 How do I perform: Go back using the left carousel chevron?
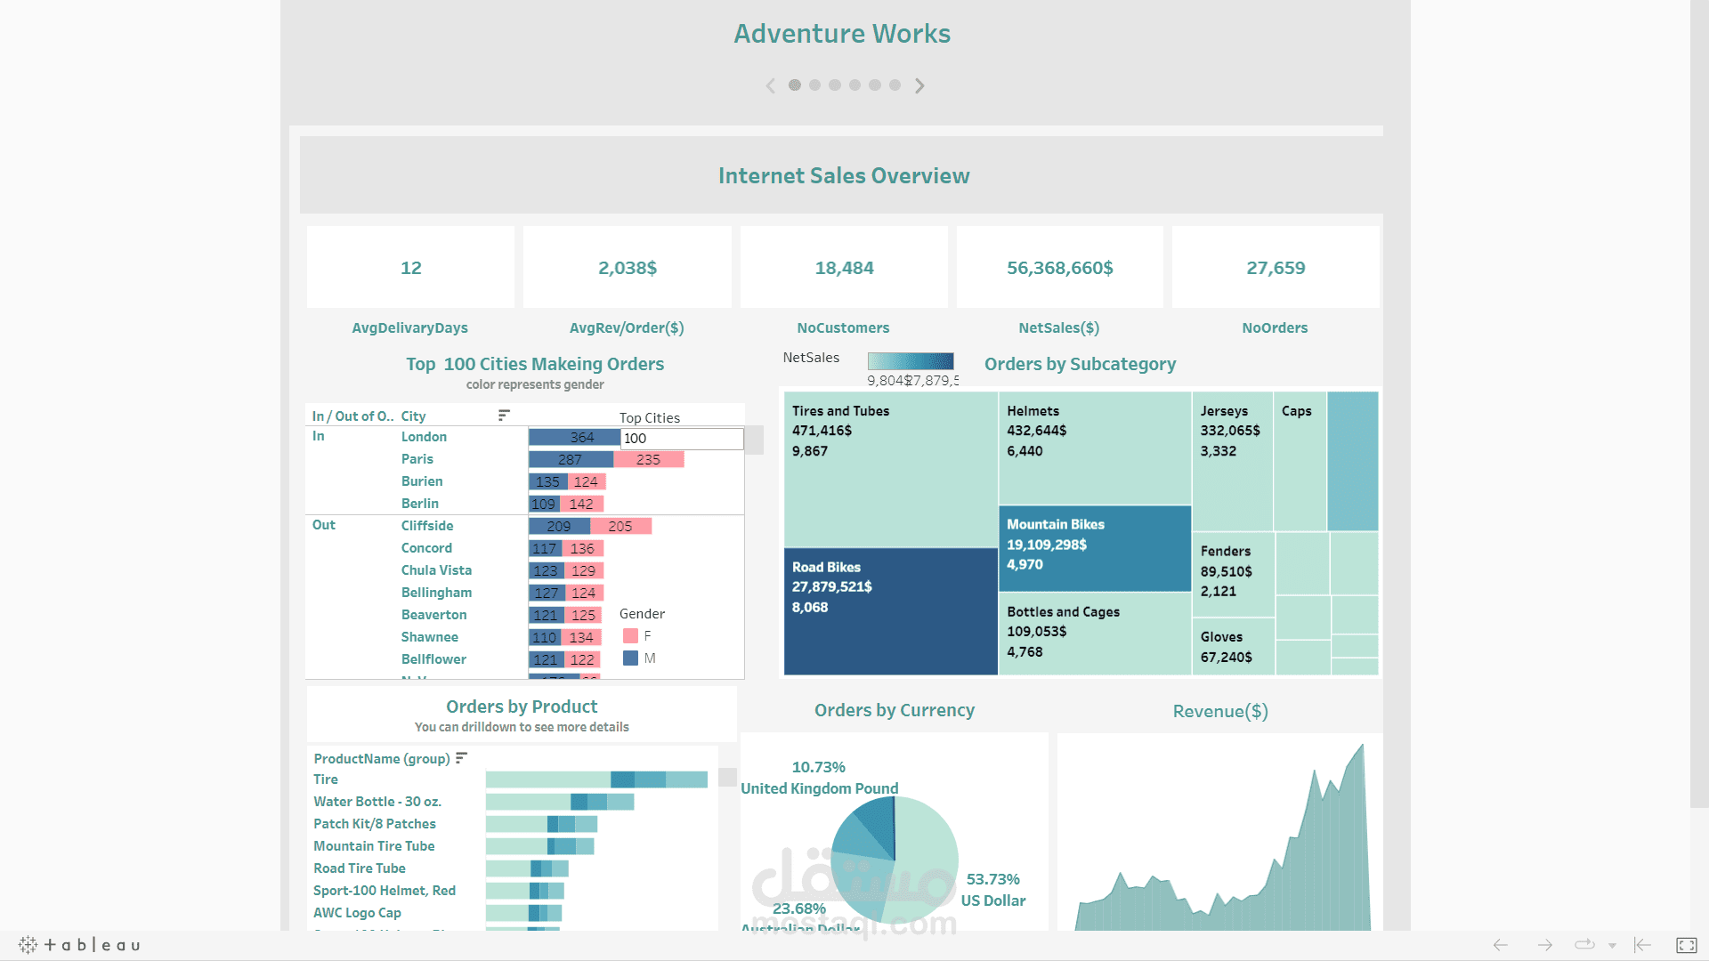[771, 85]
